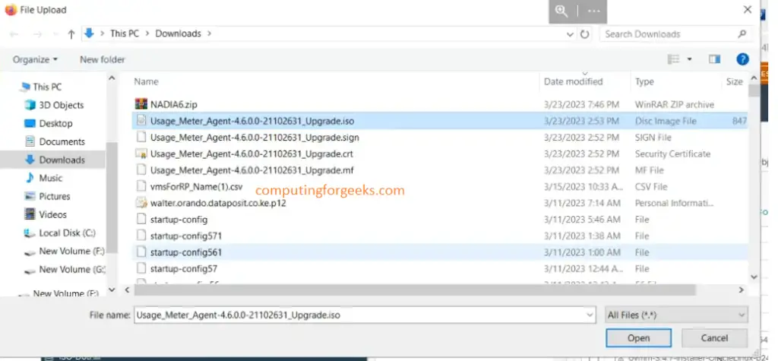Click the New folder button
Viewport: 778px width, 361px height.
click(x=103, y=59)
